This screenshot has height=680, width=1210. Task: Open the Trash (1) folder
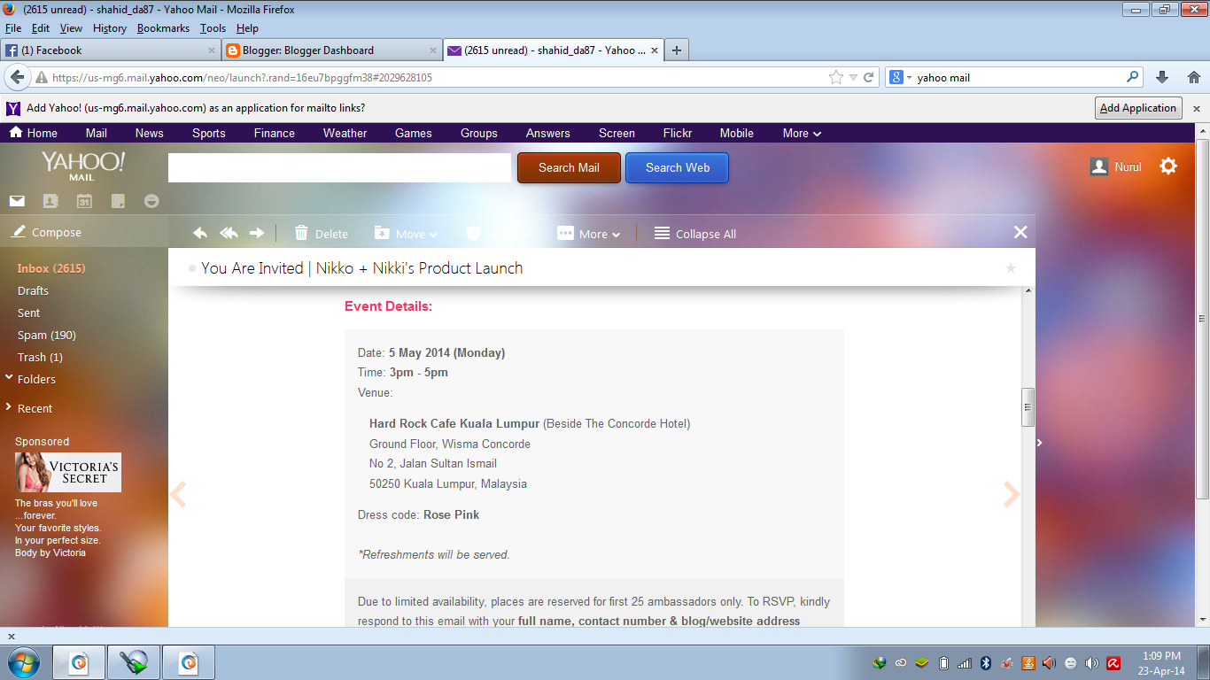point(40,357)
